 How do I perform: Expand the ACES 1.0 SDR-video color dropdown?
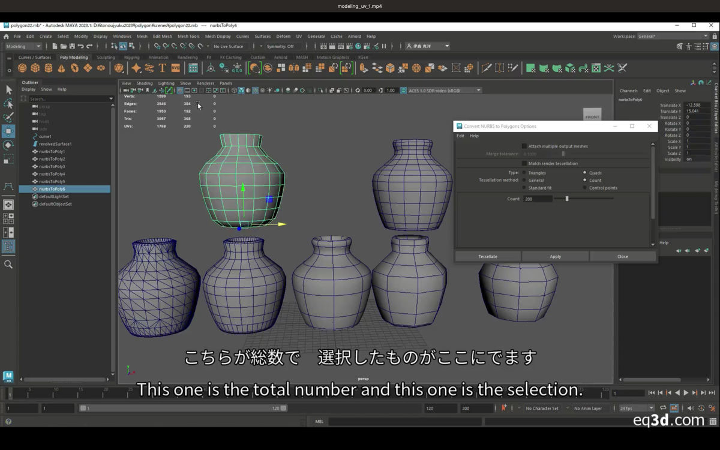point(445,91)
